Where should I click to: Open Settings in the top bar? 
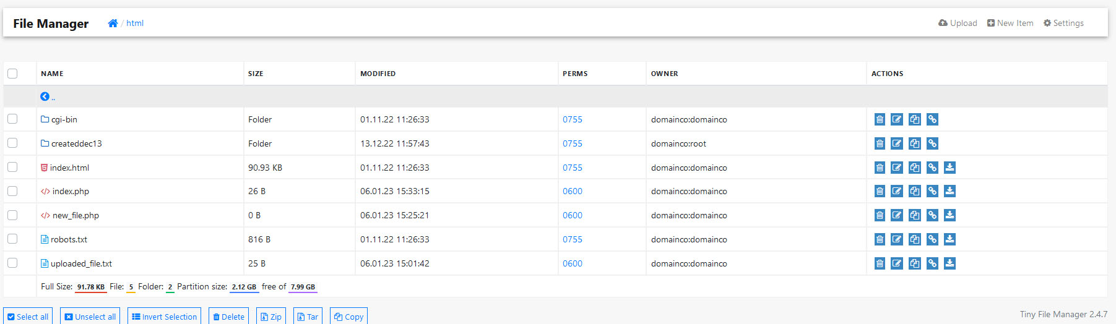(x=1063, y=23)
